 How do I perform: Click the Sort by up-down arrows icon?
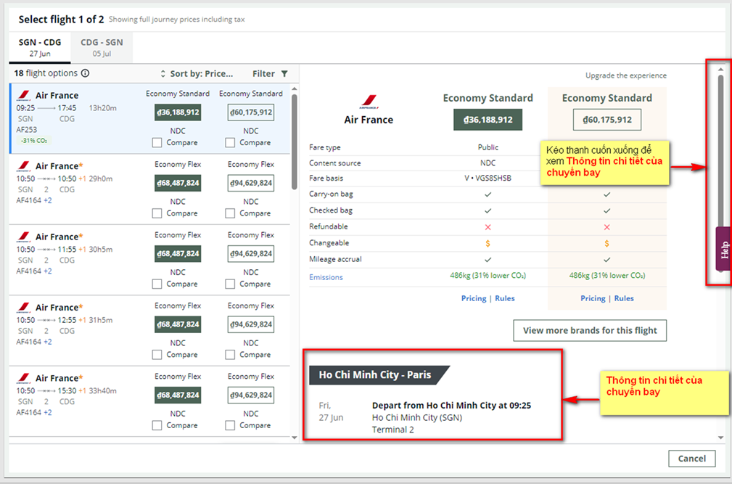pyautogui.click(x=163, y=74)
